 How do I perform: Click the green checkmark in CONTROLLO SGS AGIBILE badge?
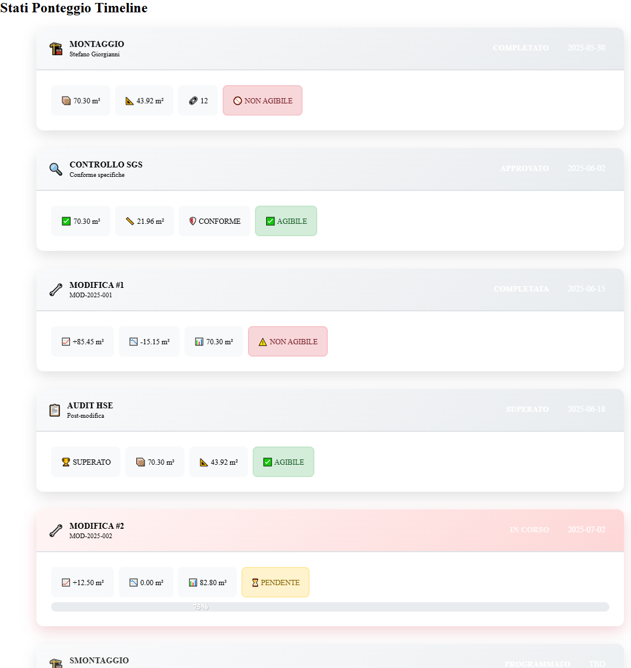pos(270,221)
